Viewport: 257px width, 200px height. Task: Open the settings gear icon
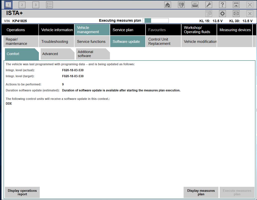tap(222, 13)
